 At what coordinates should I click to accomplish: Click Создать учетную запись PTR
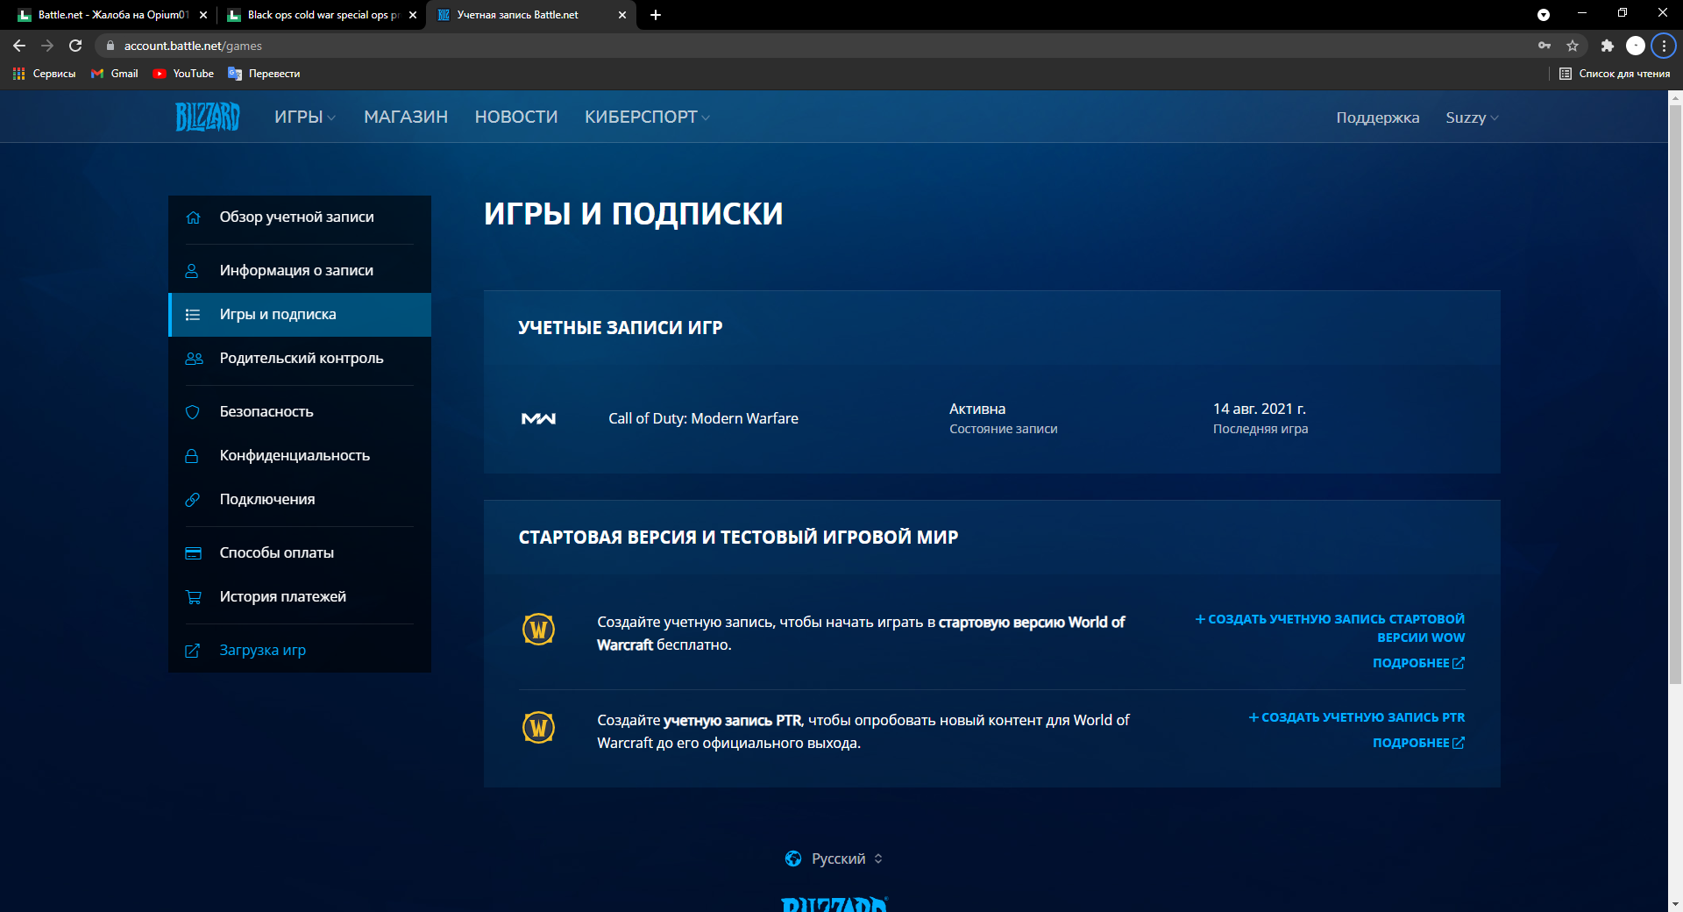[1357, 717]
